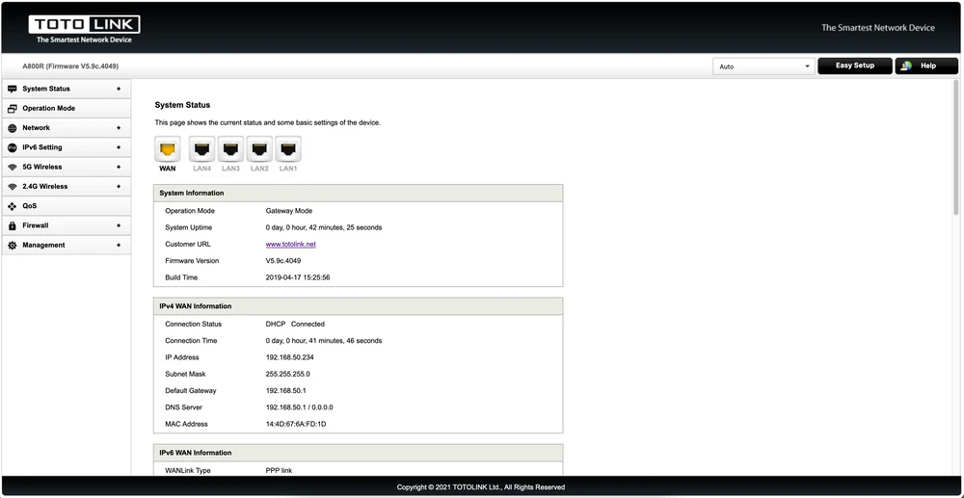Click the subnet mask 255.255.255.0
Screen dimensions: 964x498
(287, 374)
